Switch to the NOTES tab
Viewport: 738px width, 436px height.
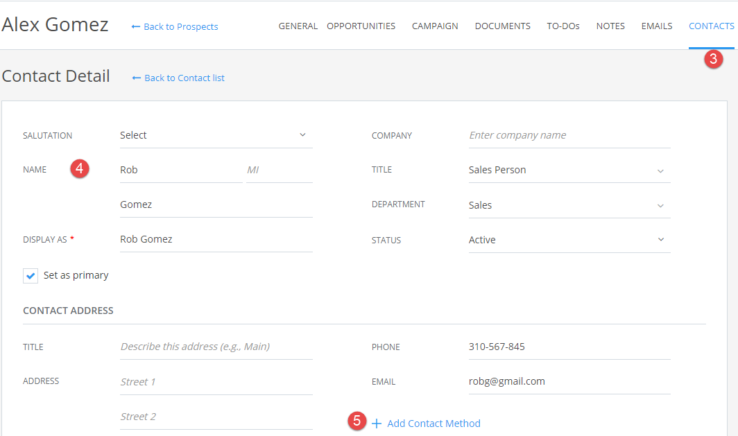(610, 26)
